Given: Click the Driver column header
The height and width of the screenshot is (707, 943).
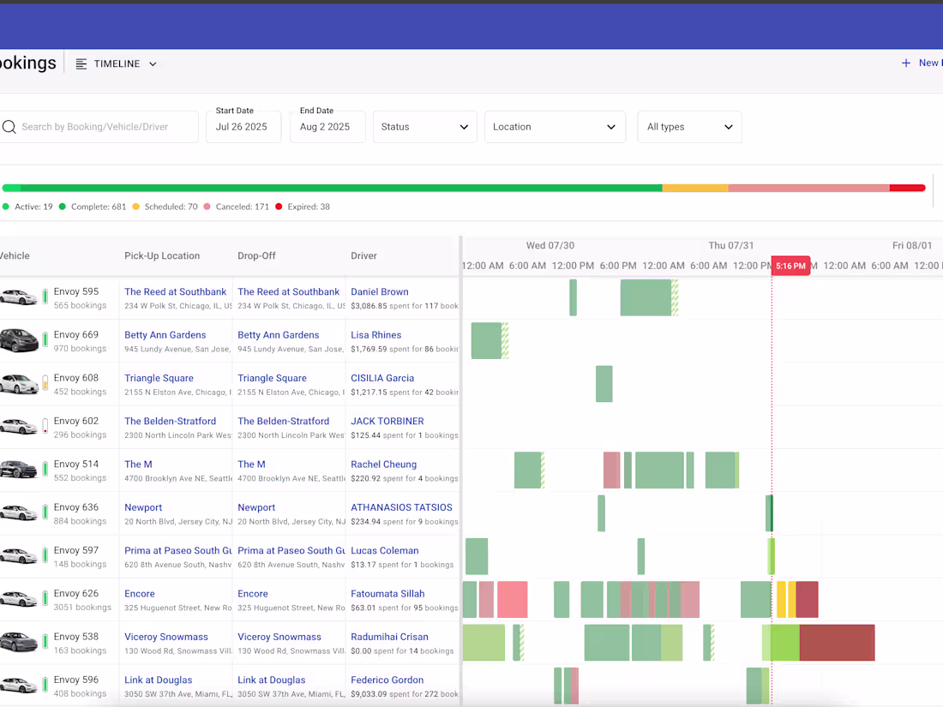Looking at the screenshot, I should [x=363, y=255].
